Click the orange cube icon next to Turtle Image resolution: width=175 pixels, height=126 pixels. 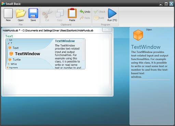click(10, 60)
